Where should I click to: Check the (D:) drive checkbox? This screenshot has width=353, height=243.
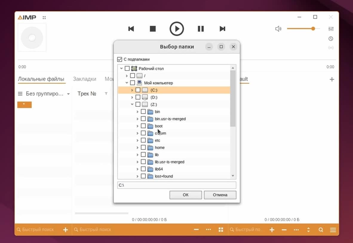[138, 97]
